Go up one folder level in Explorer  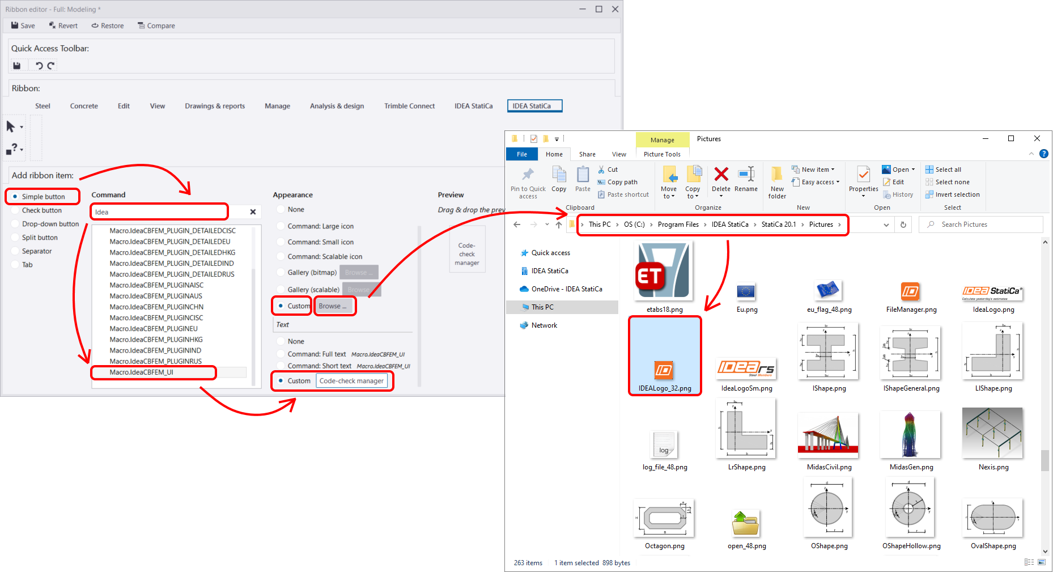(x=559, y=224)
